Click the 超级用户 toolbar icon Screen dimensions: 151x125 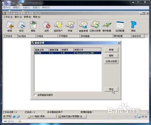coord(58,26)
